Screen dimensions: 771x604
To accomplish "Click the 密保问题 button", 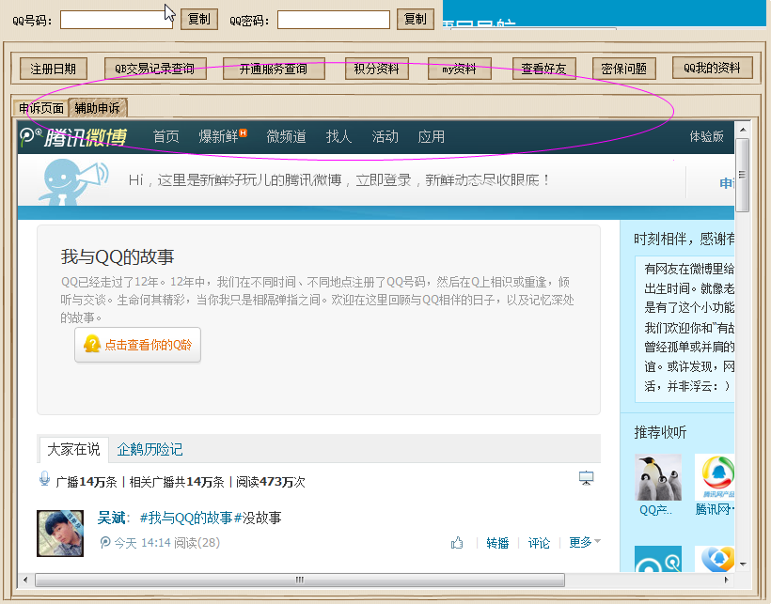I will (624, 69).
